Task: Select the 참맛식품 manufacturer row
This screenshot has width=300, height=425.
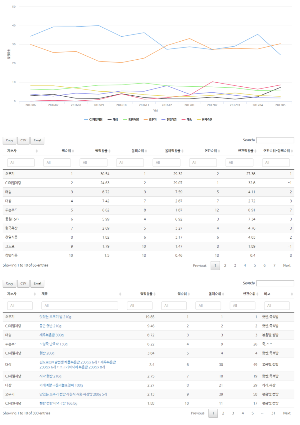Action: click(x=148, y=255)
